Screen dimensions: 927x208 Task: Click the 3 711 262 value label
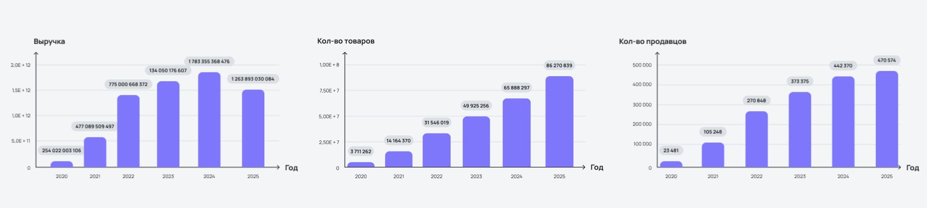coord(360,151)
